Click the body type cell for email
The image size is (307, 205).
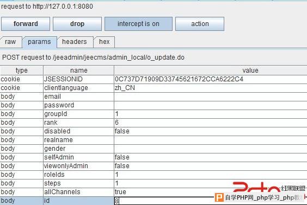tap(22, 97)
